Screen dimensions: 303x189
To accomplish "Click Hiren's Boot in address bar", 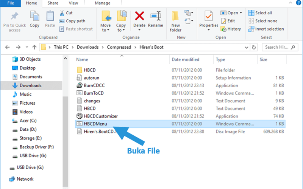I will click(151, 47).
